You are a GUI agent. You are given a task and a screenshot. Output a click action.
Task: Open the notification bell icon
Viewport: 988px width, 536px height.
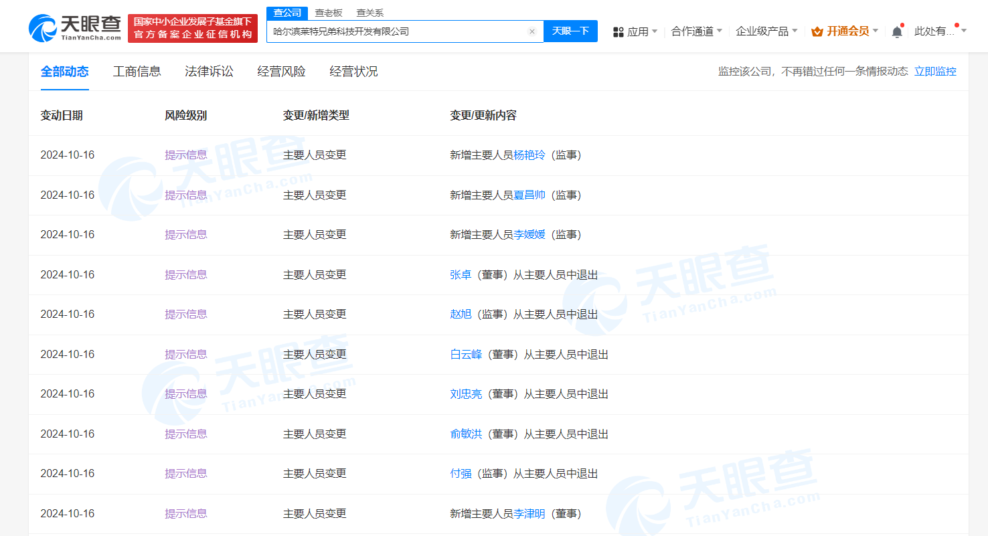pos(897,31)
